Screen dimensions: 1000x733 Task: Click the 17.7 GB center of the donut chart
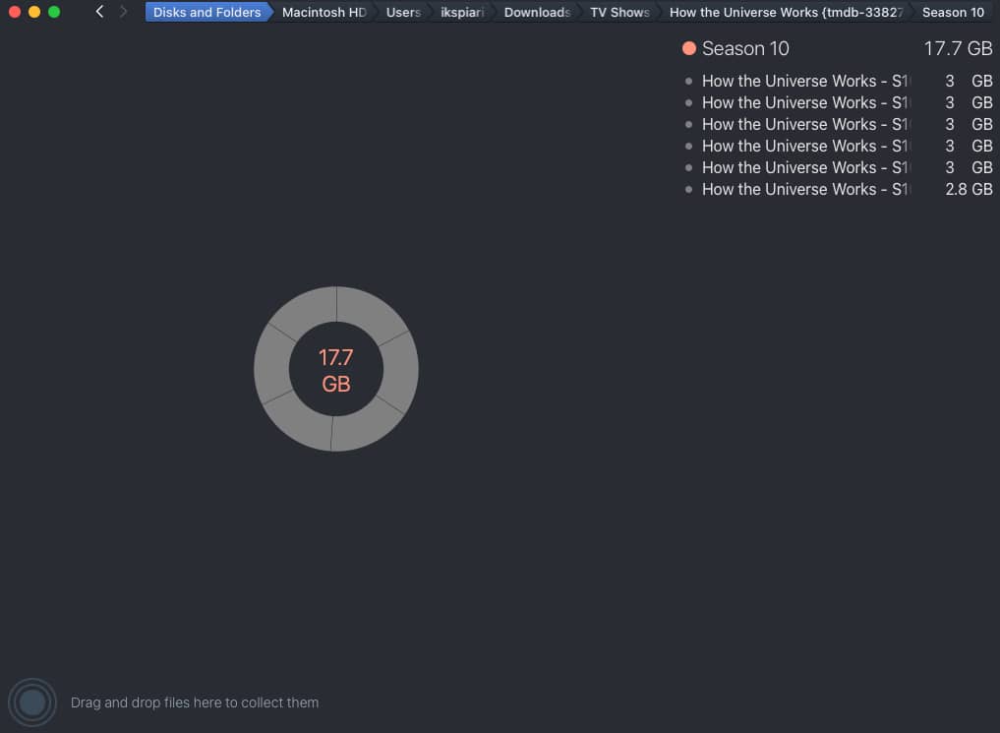tap(336, 371)
